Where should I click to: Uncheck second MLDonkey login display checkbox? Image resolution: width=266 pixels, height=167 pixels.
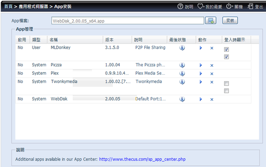(226, 57)
